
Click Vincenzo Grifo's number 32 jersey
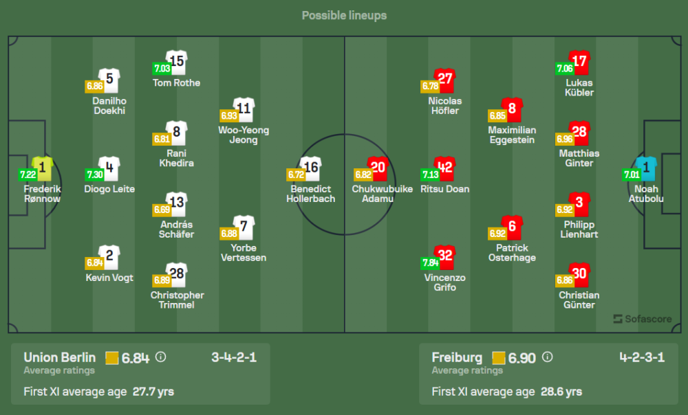(x=445, y=257)
